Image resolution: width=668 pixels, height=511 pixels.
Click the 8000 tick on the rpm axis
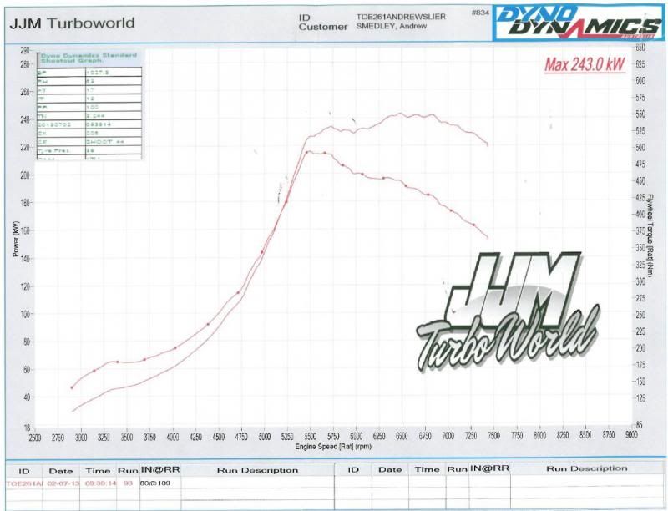(539, 435)
